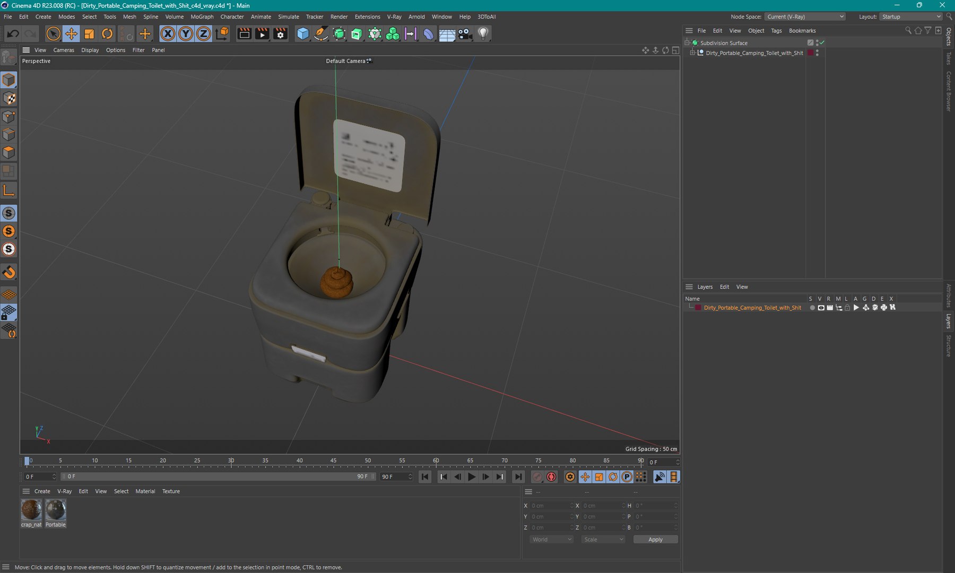Activate the Scale tool
Image resolution: width=955 pixels, height=573 pixels.
(x=89, y=34)
